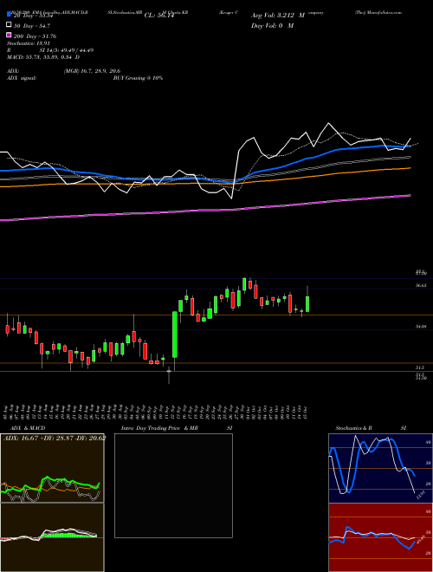
Task: Click the final green candlestick on the right
Action: click(x=307, y=304)
